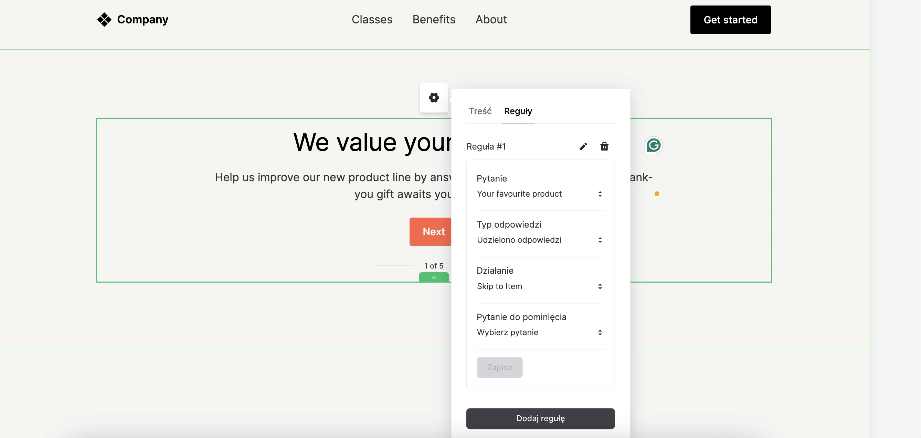
Task: Edit Reguła #1 with pencil icon
Action: (x=583, y=146)
